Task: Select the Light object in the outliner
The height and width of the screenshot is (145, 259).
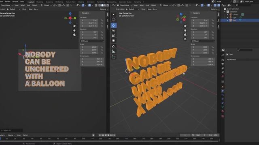Action: pyautogui.click(x=234, y=17)
